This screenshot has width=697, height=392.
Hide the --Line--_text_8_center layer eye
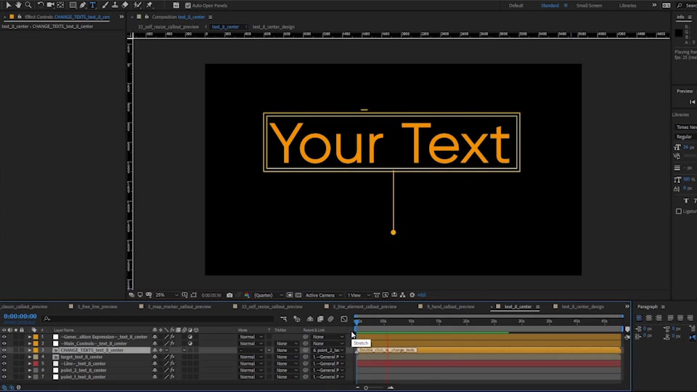[x=4, y=364]
